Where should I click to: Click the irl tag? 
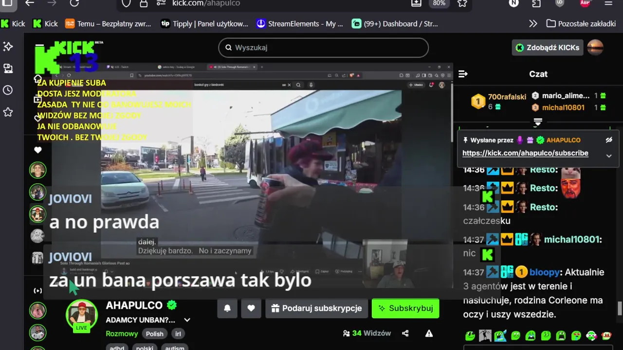coord(178,334)
